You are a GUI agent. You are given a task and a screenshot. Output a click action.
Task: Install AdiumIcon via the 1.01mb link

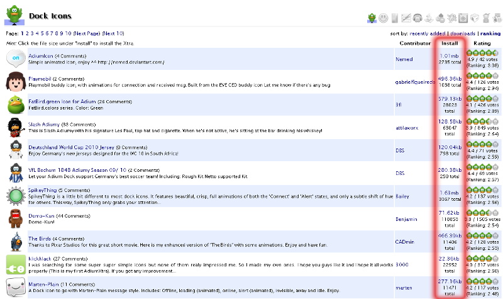click(450, 56)
